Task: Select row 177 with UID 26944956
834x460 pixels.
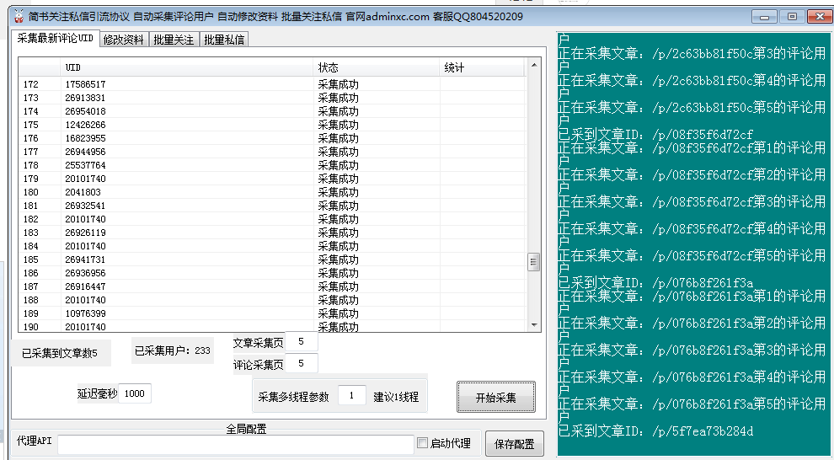Action: [x=272, y=152]
